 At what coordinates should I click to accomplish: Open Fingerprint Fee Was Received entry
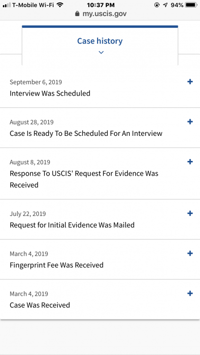100,259
